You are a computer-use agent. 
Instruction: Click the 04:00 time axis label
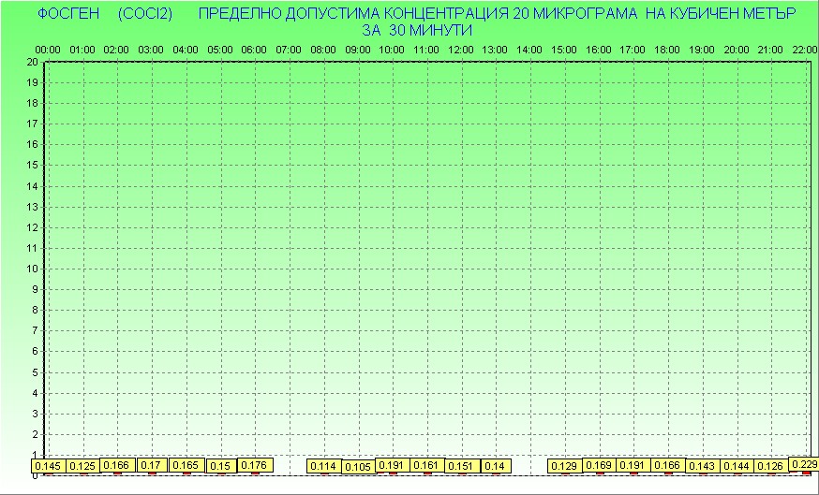[x=186, y=51]
